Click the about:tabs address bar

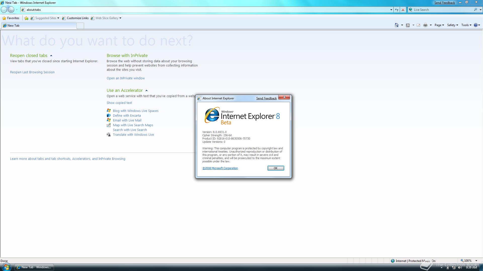(x=205, y=10)
